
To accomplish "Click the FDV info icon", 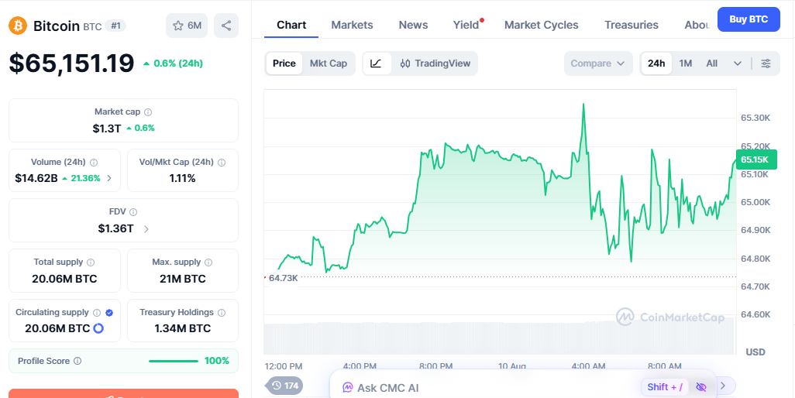I will point(133,212).
